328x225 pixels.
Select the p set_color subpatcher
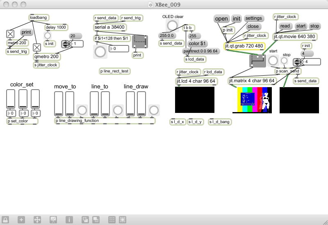[22, 121]
